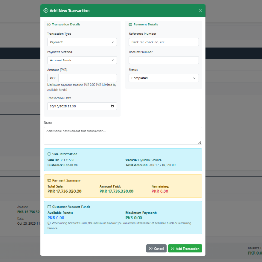Click the Receipt Number input box
Screen dimensions: 262x262
[164, 60]
